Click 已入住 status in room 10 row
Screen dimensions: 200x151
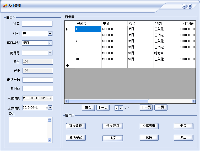click(167, 59)
